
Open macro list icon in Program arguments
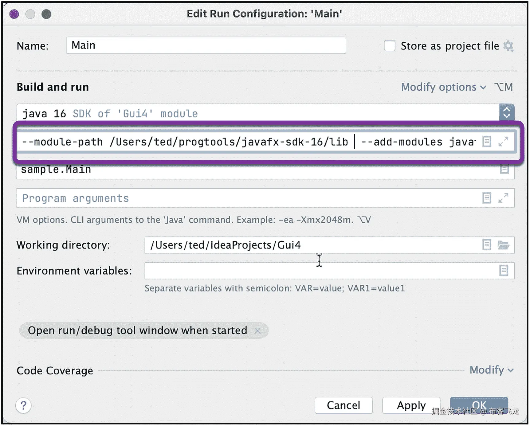pos(487,198)
